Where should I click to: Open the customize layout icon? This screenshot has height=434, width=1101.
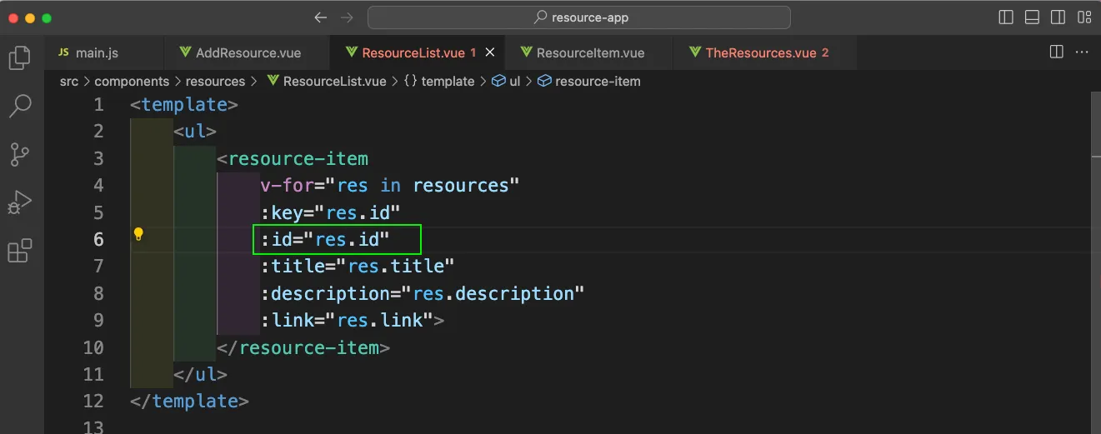click(x=1083, y=17)
